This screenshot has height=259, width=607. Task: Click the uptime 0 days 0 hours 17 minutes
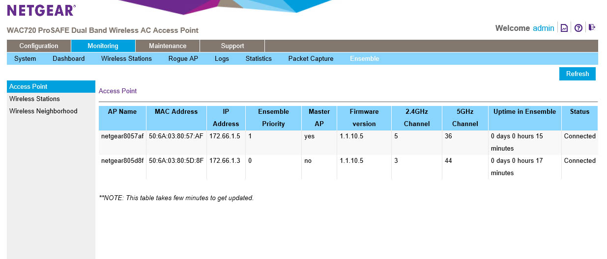(517, 167)
